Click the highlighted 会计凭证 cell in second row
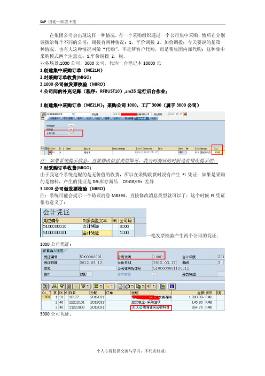265x376 pixels. pyautogui.click(x=97, y=232)
